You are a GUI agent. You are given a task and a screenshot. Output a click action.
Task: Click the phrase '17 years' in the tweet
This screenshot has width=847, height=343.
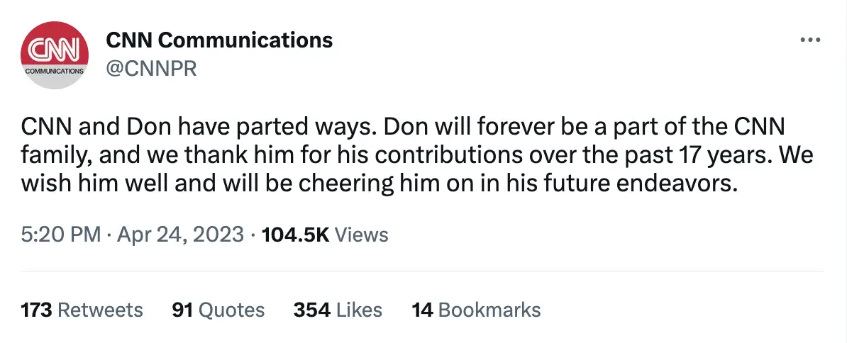point(731,154)
